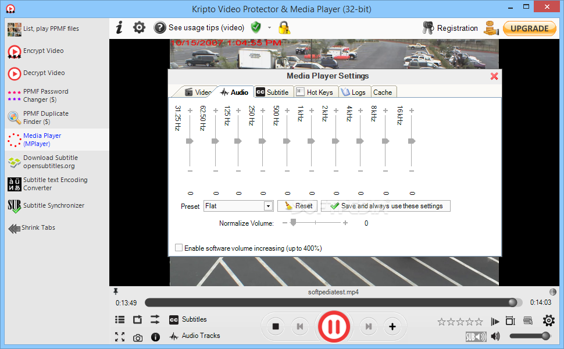
Task: Switch to the Video settings tab
Action: coord(198,92)
